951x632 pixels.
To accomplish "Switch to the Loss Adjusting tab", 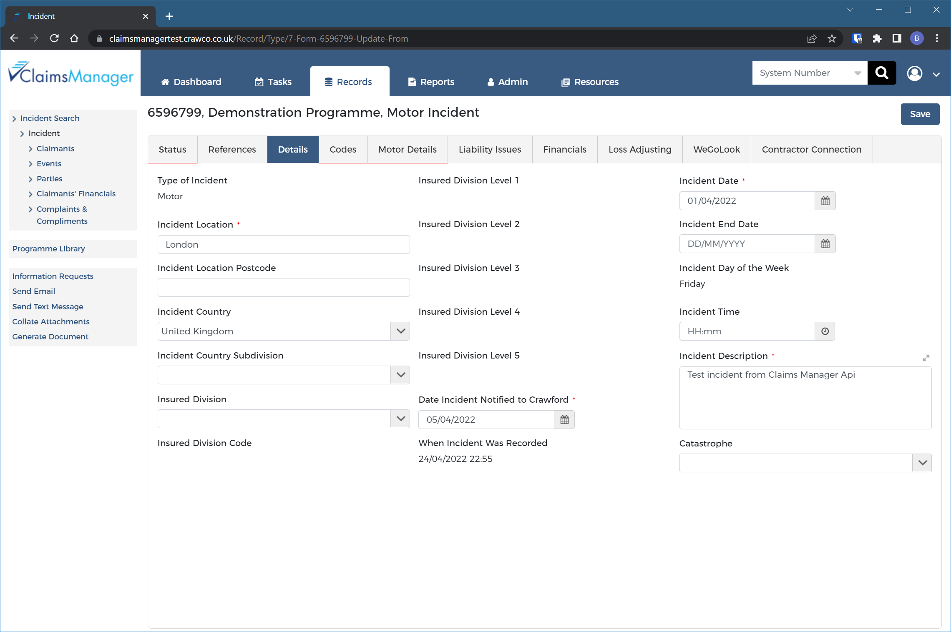I will (x=640, y=150).
